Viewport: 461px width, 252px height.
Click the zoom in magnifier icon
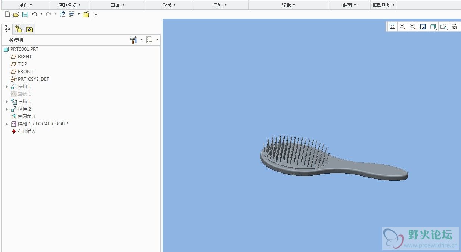click(403, 27)
